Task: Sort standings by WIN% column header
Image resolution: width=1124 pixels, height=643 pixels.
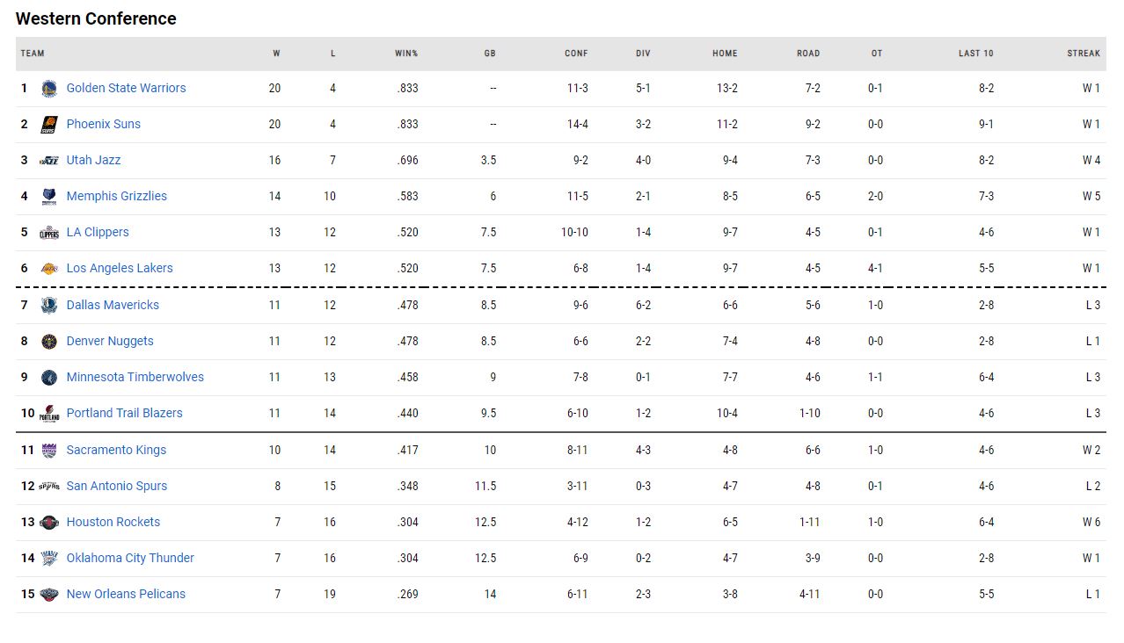Action: tap(406, 54)
